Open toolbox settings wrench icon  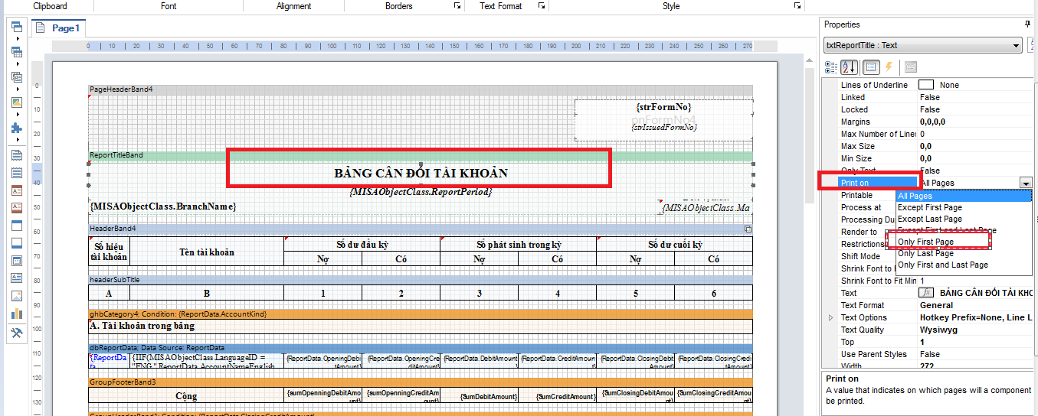pyautogui.click(x=16, y=333)
